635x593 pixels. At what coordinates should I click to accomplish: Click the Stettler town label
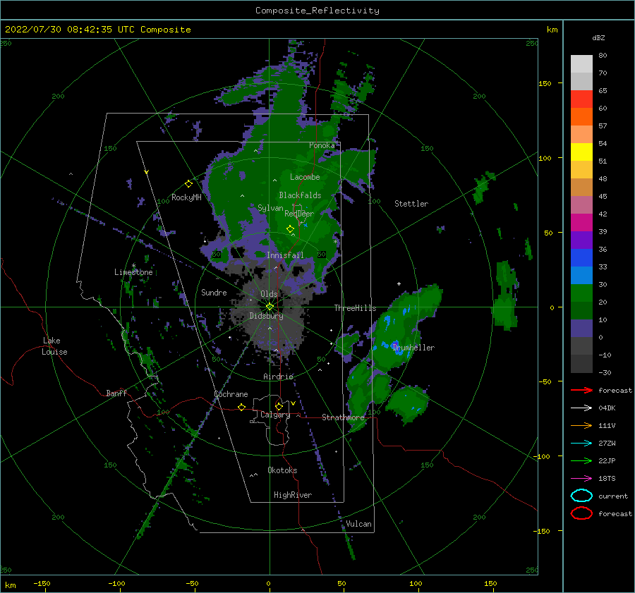(x=411, y=204)
